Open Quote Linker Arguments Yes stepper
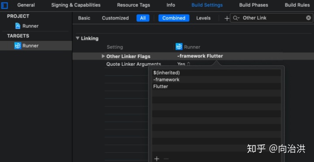 click(x=188, y=64)
